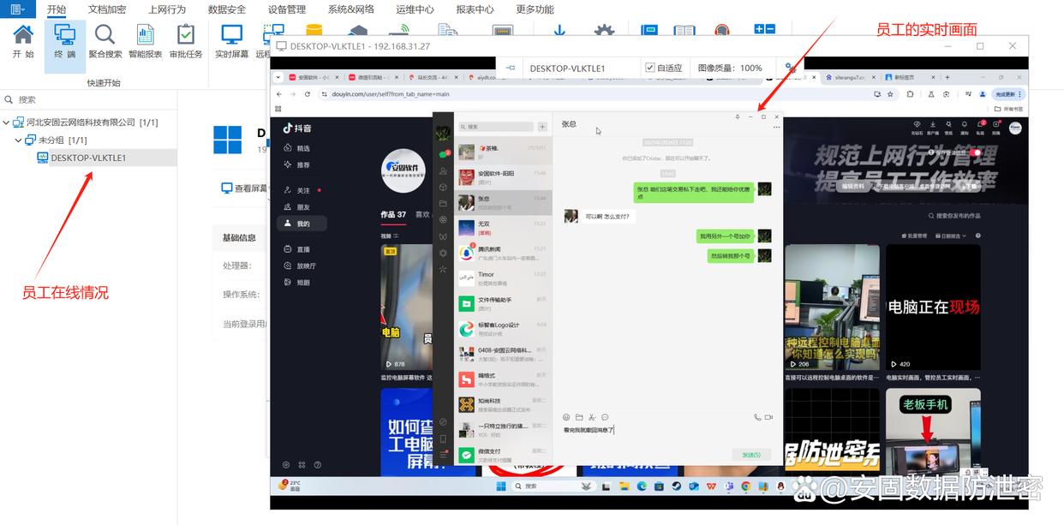Open 关注 in Douyin sidebar

pos(296,190)
